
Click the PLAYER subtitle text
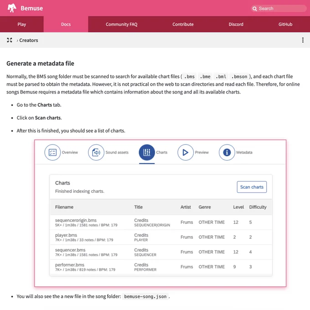[x=141, y=240]
